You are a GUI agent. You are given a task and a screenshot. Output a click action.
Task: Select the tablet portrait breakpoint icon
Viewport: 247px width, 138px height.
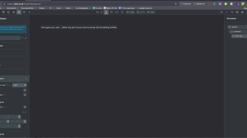112,12
